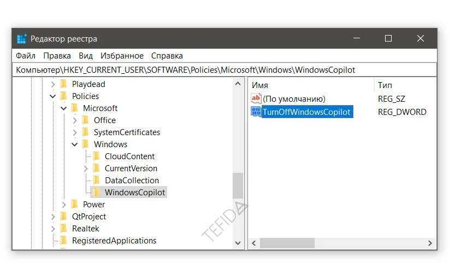Click the Policies folder icon
Viewport: 449px width, 279px height.
63,96
